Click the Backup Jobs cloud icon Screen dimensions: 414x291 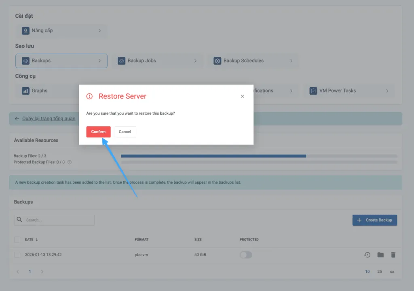[x=121, y=61]
